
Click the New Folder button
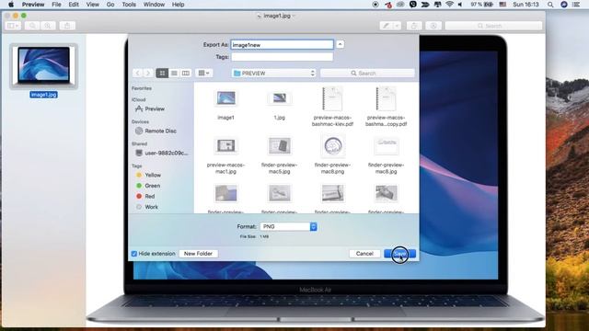(199, 254)
